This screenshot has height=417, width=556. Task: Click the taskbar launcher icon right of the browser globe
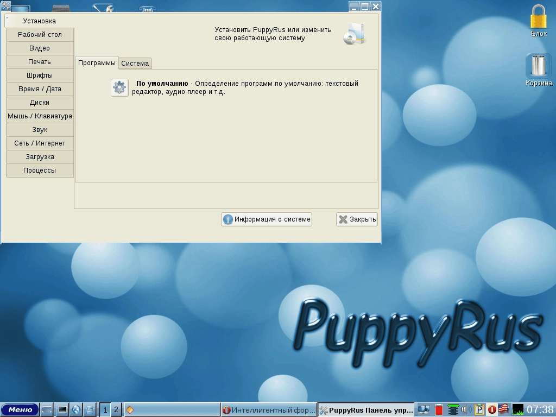(90, 410)
